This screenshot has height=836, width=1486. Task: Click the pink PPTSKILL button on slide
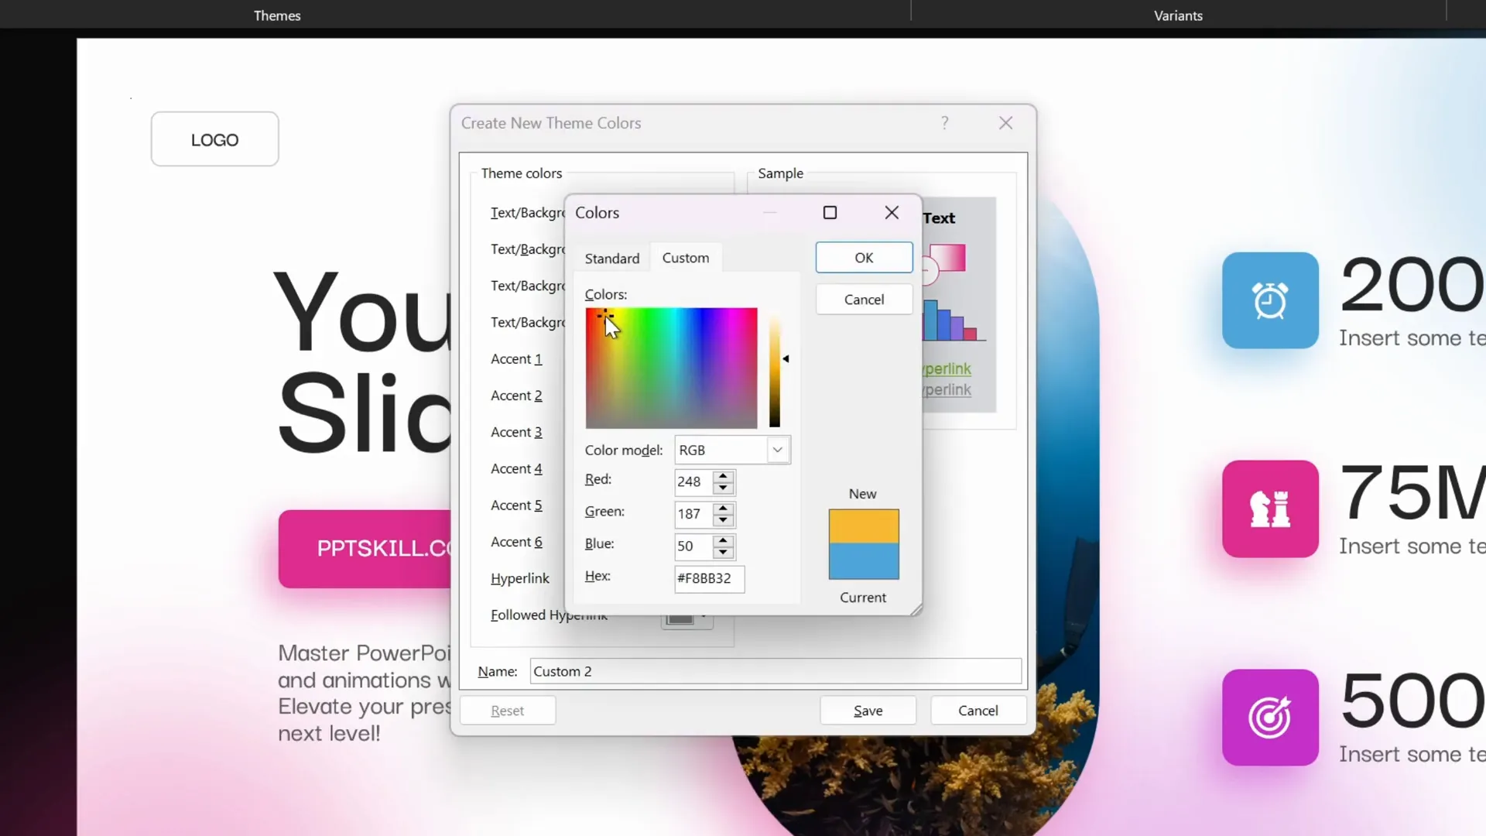click(x=365, y=549)
